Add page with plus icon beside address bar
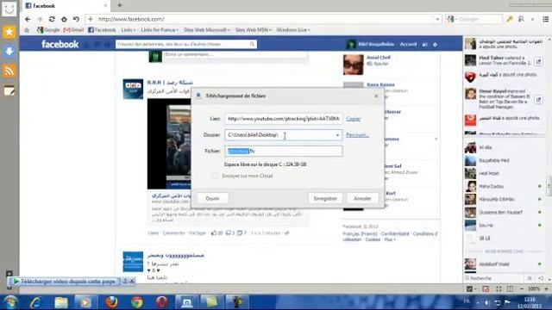 (x=90, y=19)
